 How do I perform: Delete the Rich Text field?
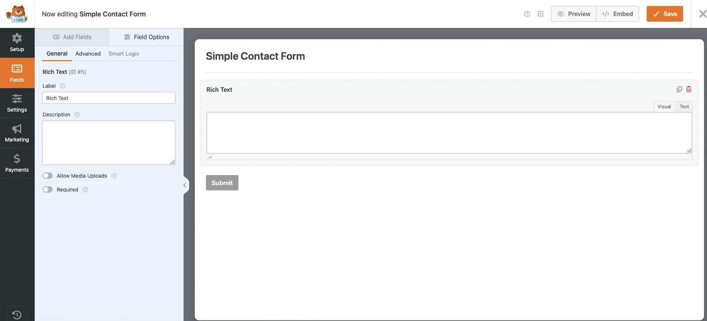(688, 89)
